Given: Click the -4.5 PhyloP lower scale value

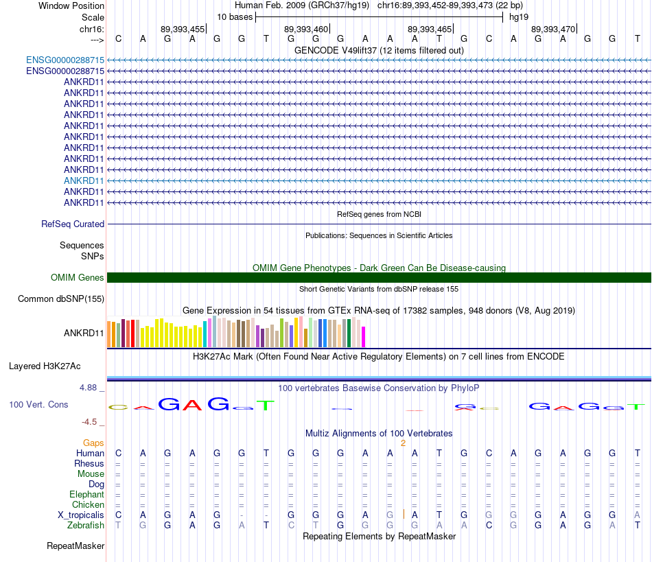Looking at the screenshot, I should point(89,422).
